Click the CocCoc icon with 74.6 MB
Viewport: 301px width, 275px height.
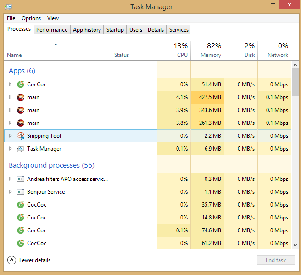coord(21,230)
